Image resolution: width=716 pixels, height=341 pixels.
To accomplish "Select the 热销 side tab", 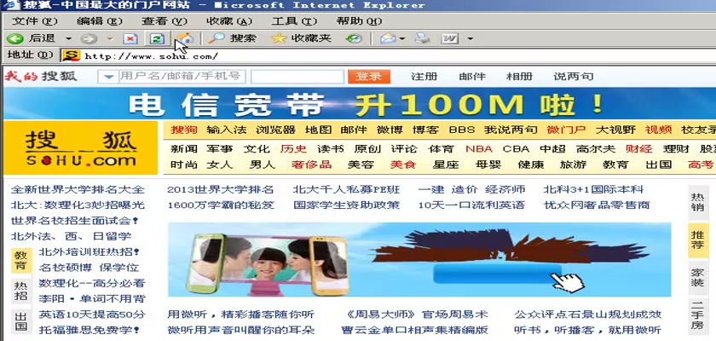I will [x=697, y=203].
